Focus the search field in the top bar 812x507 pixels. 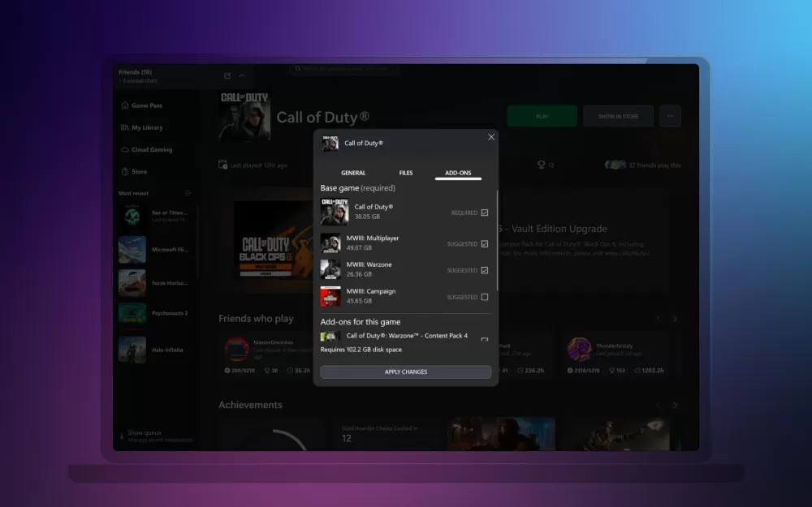343,68
